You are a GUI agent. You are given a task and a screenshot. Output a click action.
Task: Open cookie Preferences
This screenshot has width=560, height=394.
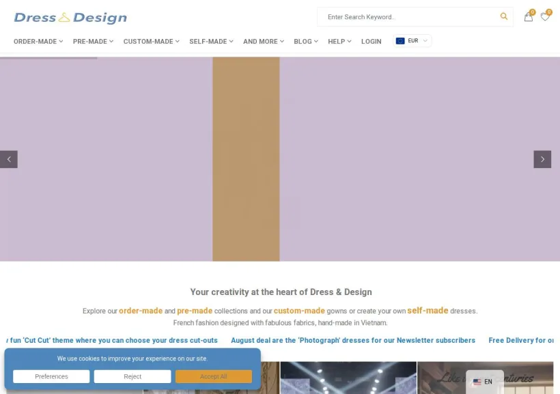point(51,376)
